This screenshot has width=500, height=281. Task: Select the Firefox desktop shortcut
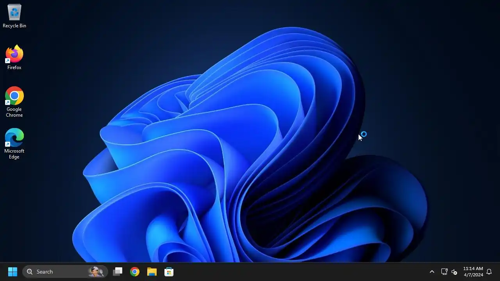pos(14,57)
